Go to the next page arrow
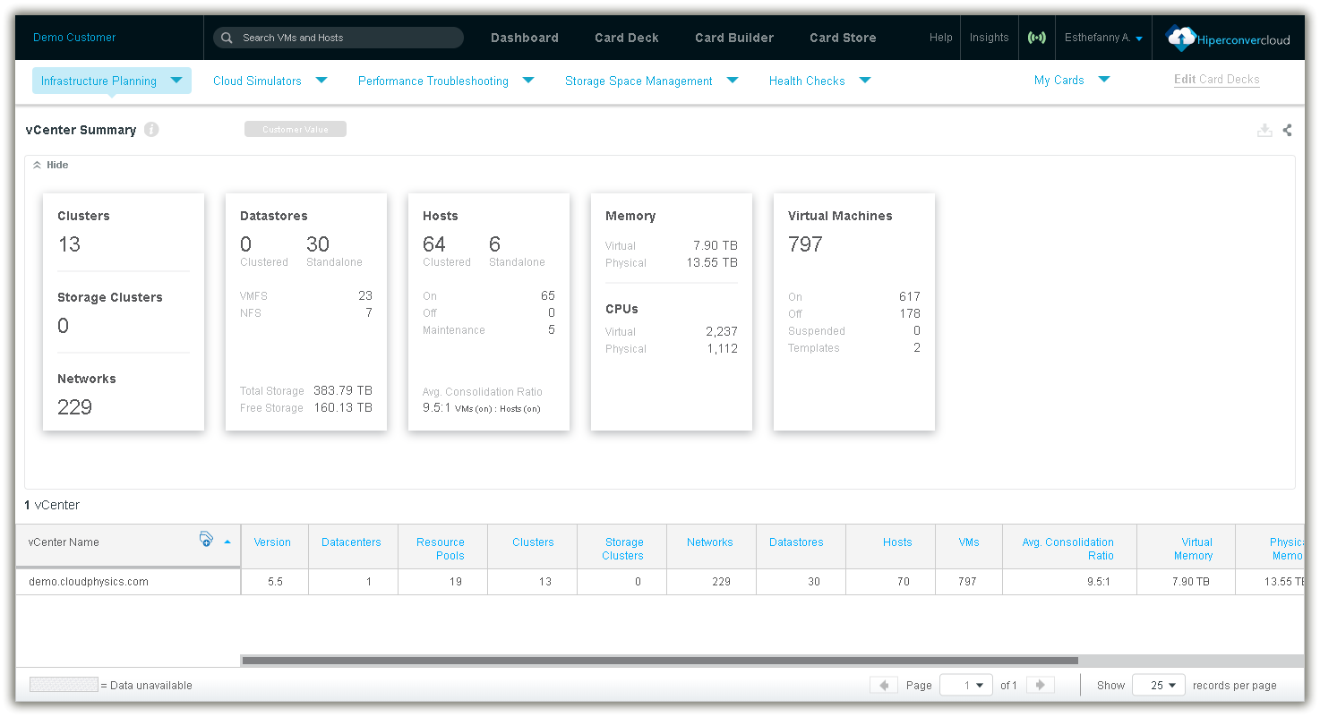1320x717 pixels. point(1040,685)
